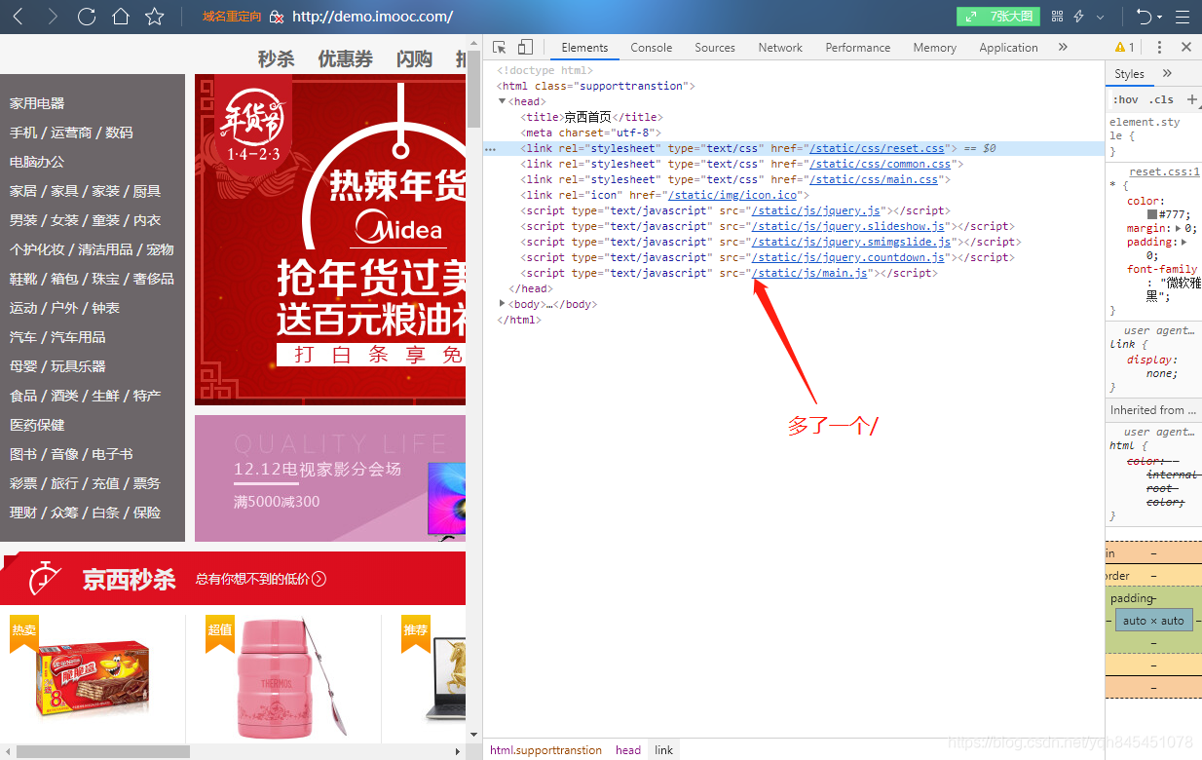Show more panes next to Styles
1202x760 pixels.
click(x=1167, y=74)
